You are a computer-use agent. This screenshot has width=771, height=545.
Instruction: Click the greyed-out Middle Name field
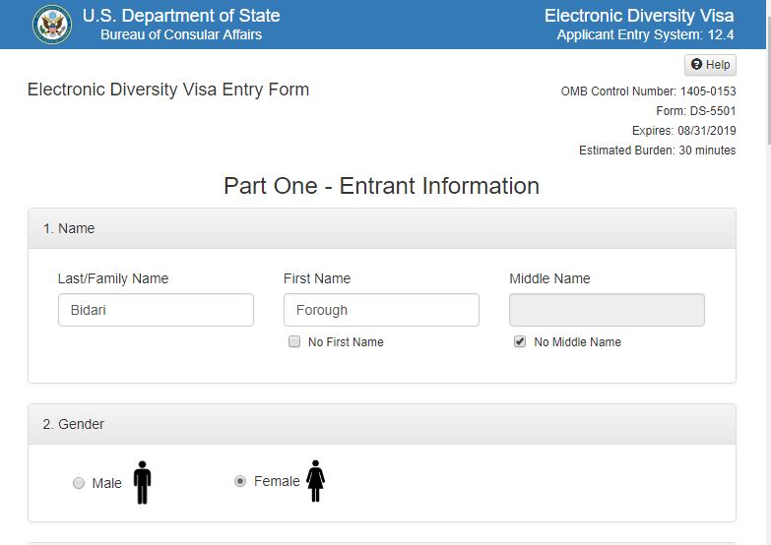click(x=607, y=310)
